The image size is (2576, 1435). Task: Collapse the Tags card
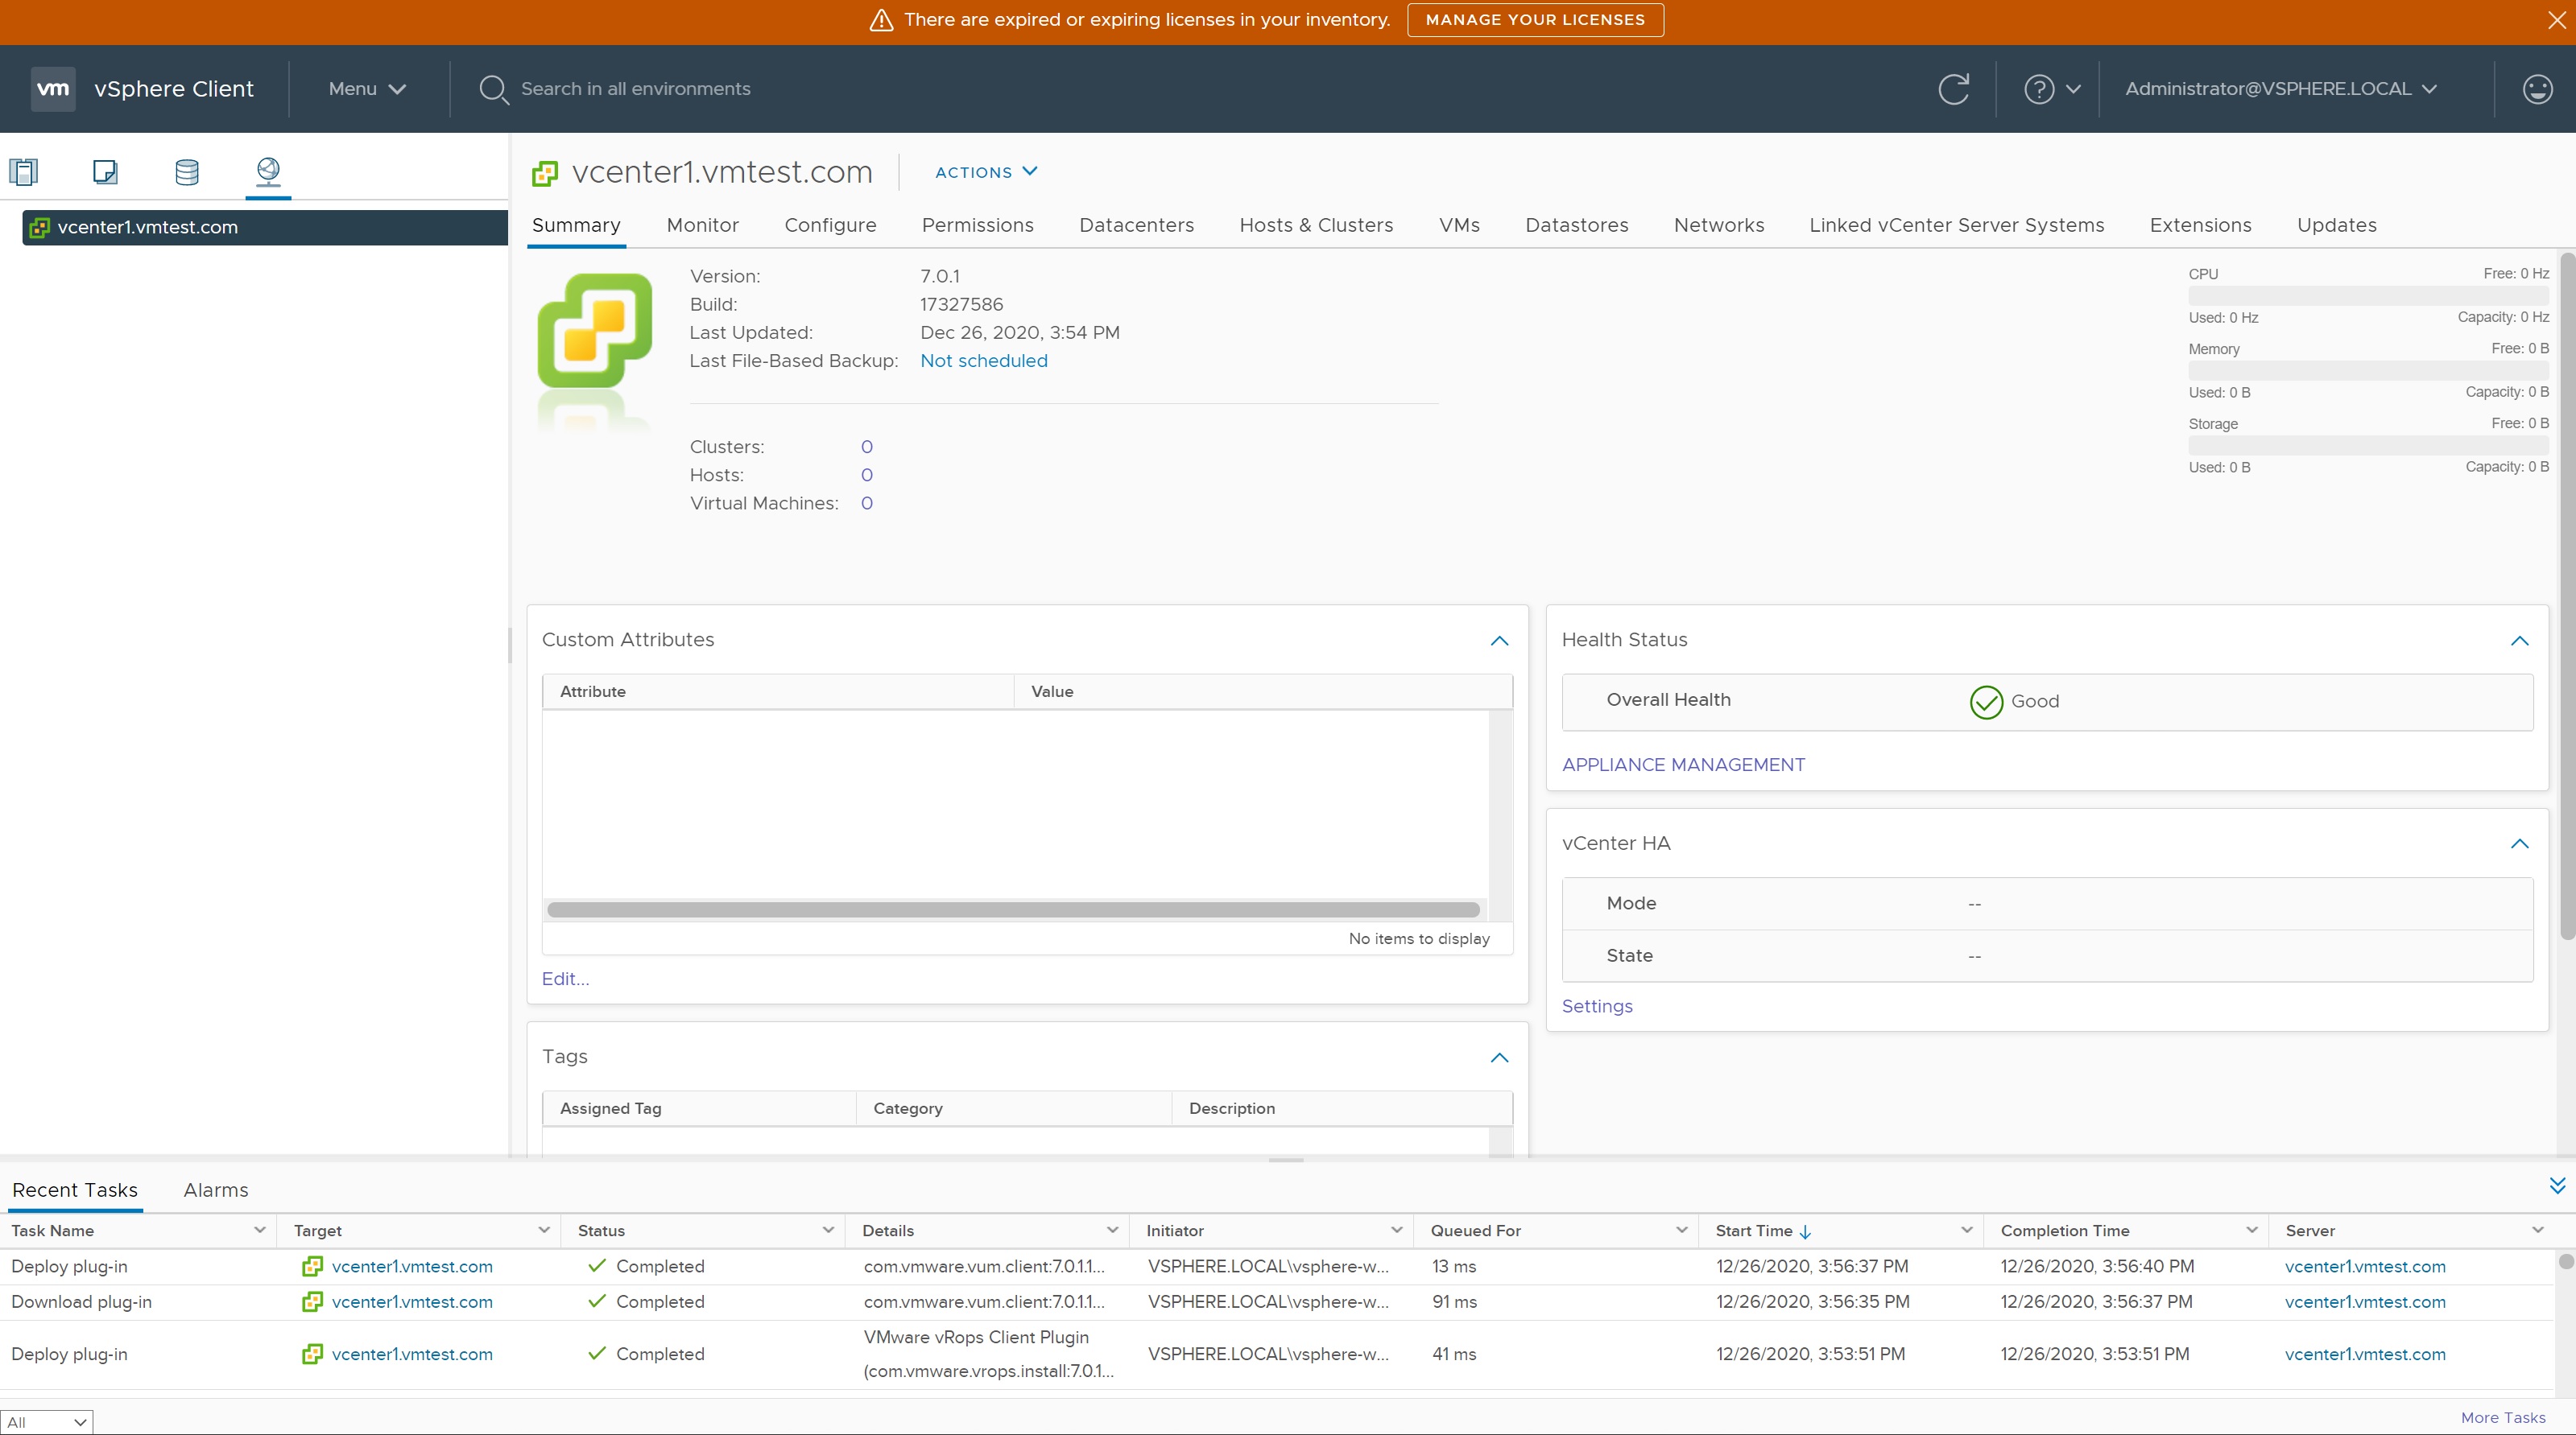(1499, 1058)
